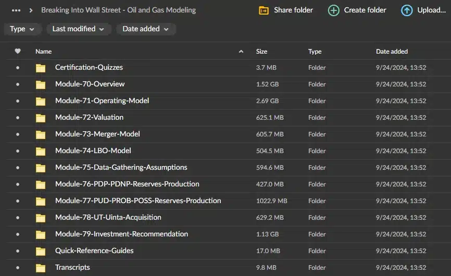Image resolution: width=451 pixels, height=276 pixels.
Task: Click the Module-79-Investment-Recommendation folder icon
Action: pos(41,234)
